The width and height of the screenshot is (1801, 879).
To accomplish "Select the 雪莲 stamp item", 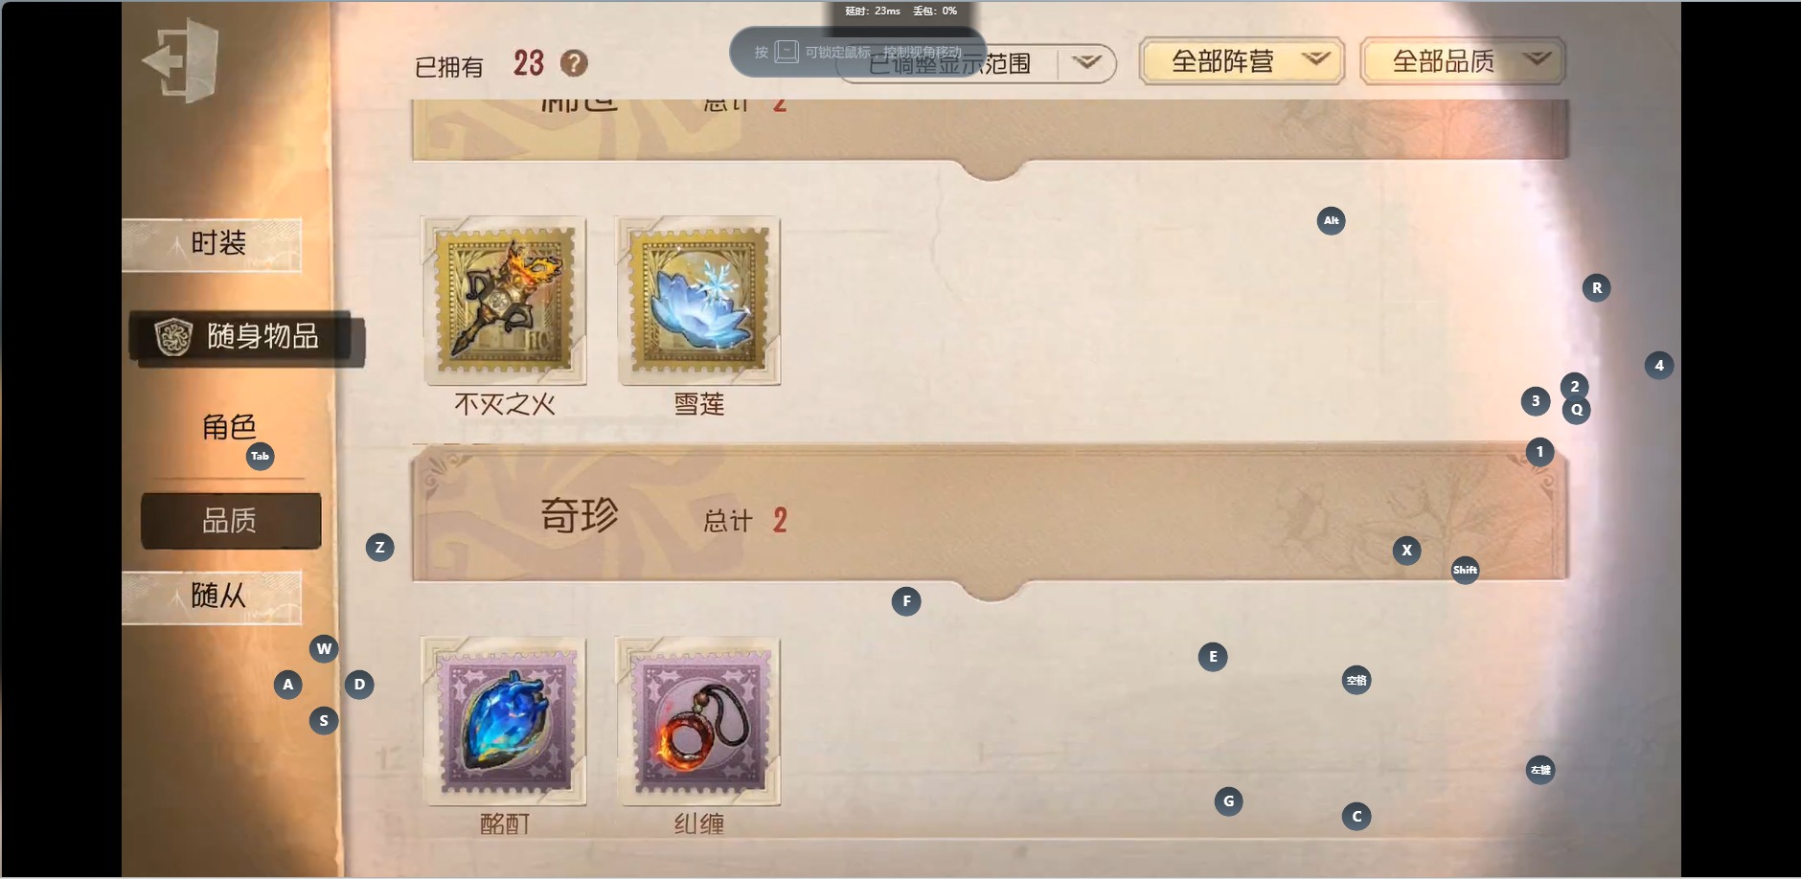I will pyautogui.click(x=698, y=301).
